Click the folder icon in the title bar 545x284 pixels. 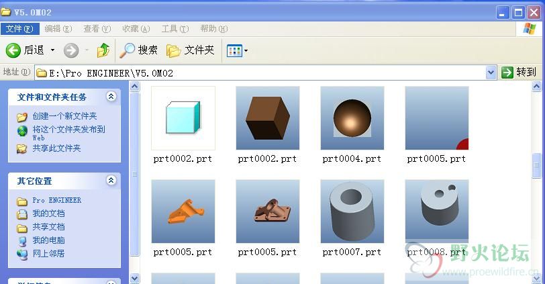coord(6,12)
